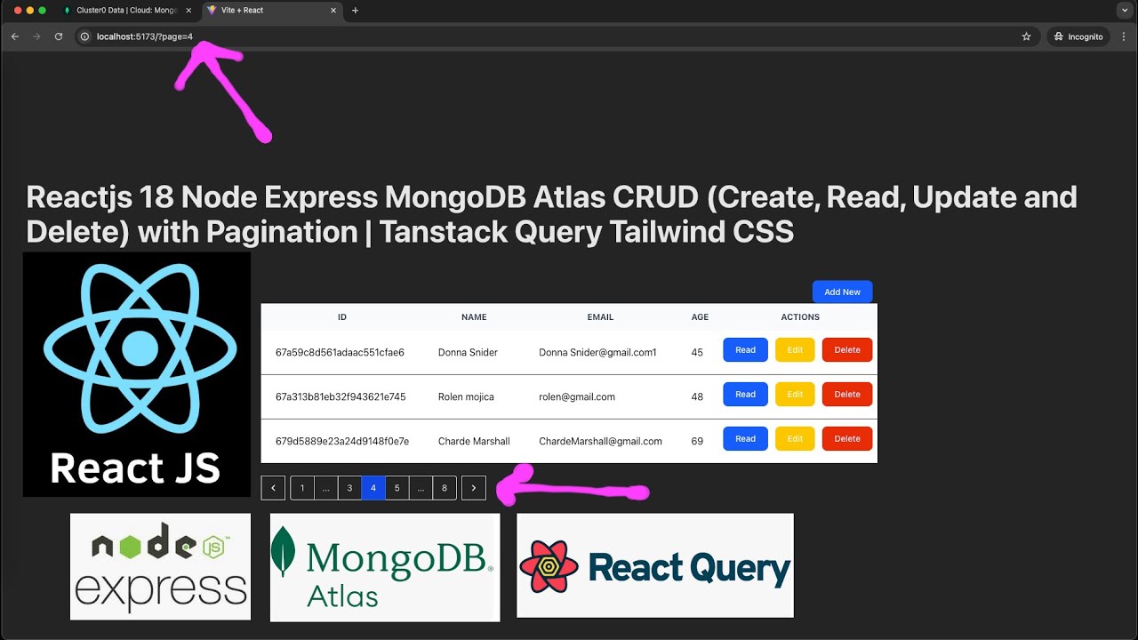
Task: Open Read for Charde Marshall
Action: (745, 438)
